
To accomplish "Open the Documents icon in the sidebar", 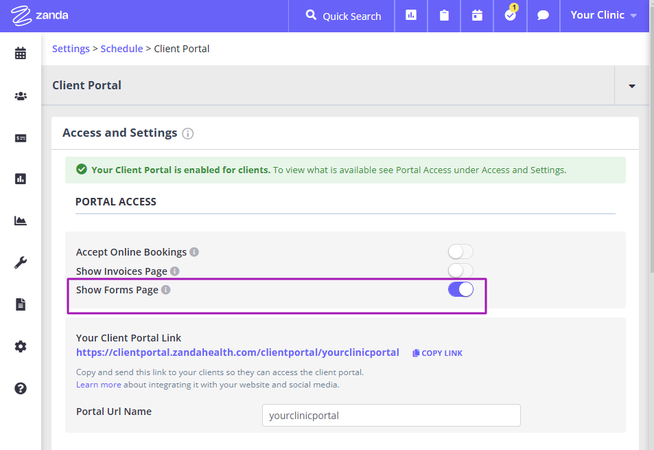I will click(20, 304).
